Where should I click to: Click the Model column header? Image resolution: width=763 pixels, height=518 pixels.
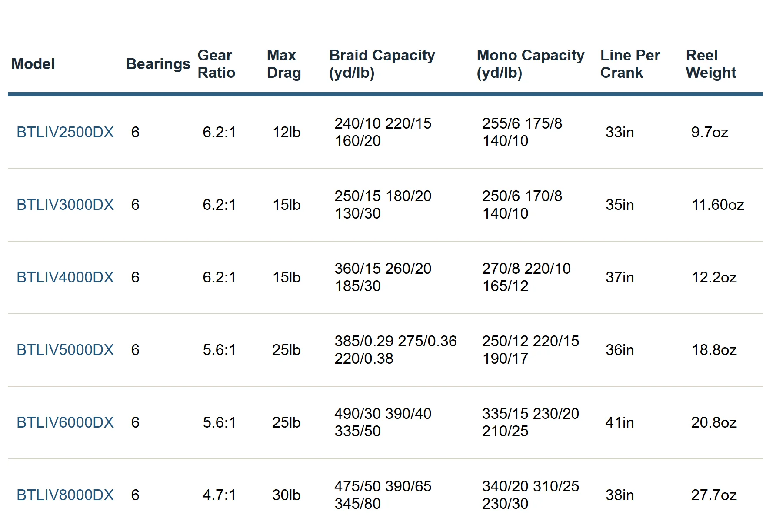coord(33,64)
